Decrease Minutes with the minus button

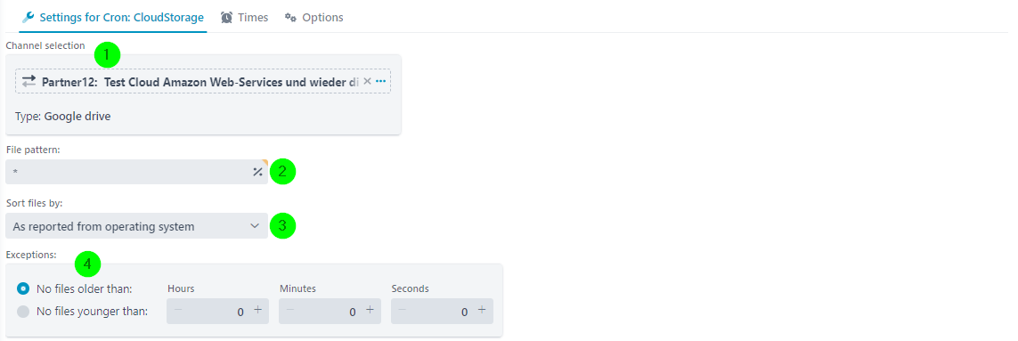click(290, 310)
